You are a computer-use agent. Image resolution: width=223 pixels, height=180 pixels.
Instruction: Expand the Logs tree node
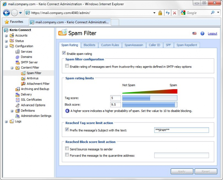click(x=6, y=122)
